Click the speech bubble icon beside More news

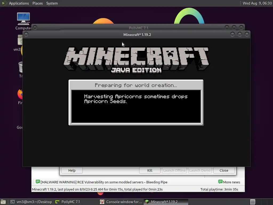point(220,182)
